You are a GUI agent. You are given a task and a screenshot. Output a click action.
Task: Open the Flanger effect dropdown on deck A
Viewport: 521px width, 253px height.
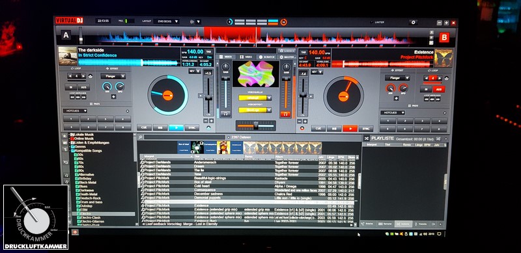[x=113, y=76]
